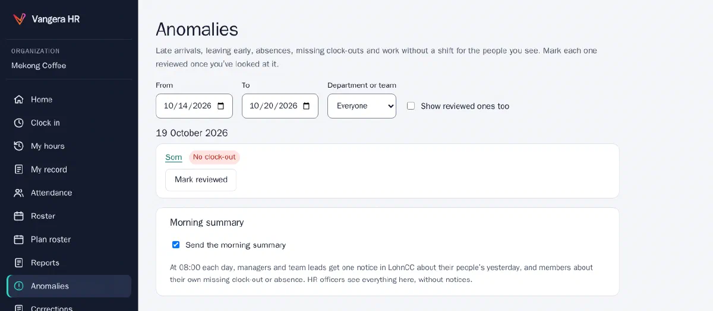Open Plan roster

[x=69, y=239]
